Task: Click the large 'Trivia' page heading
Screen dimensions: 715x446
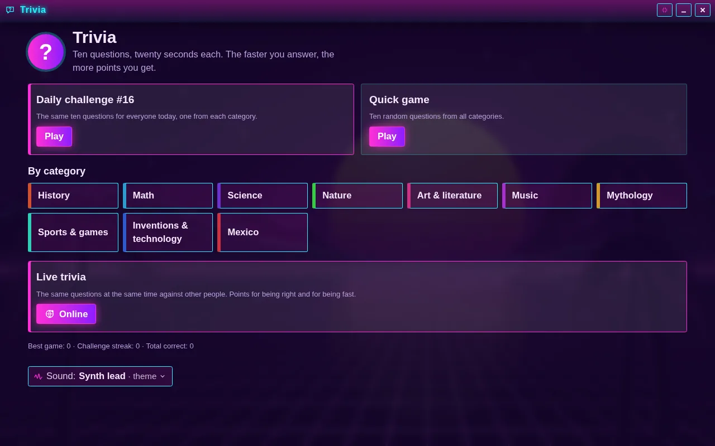Action: point(94,37)
